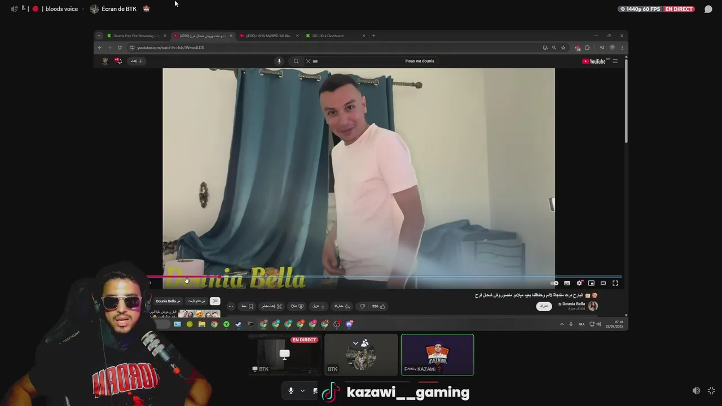
Task: Click FRA language indicator in tray
Action: [582, 324]
